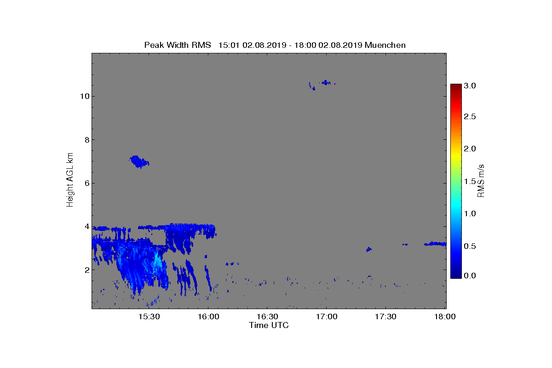Click the height tick label 4

coord(86,226)
